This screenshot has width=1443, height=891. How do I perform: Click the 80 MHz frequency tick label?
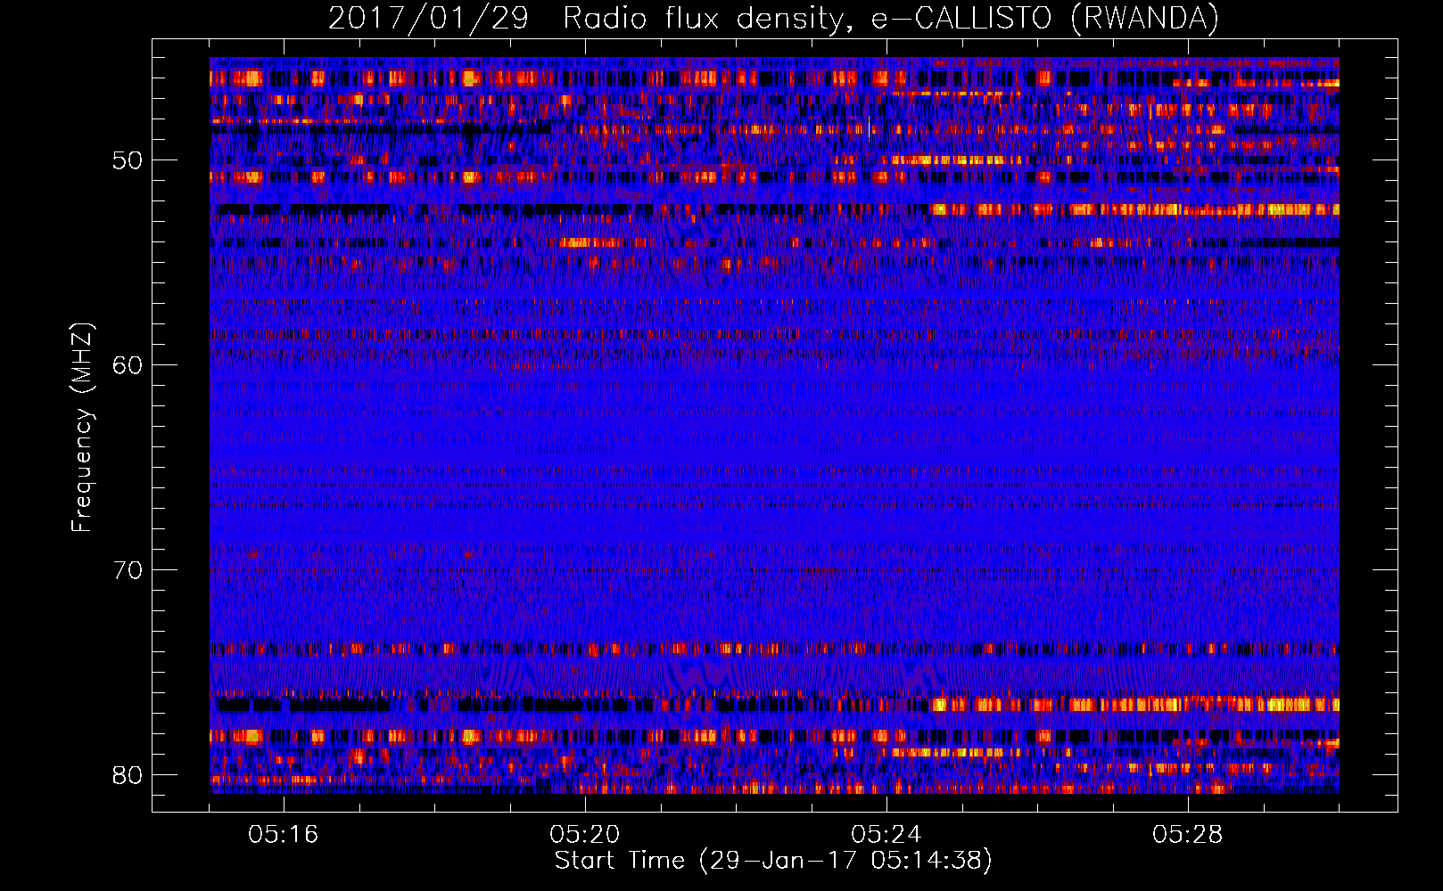[x=128, y=775]
